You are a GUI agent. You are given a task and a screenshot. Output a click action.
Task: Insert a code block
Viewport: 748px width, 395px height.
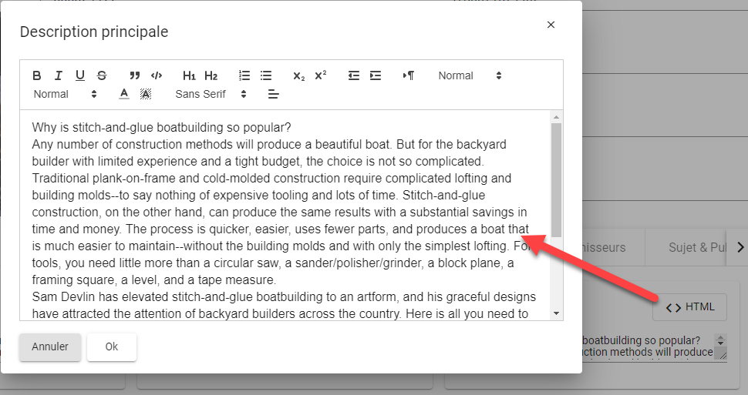pos(157,75)
